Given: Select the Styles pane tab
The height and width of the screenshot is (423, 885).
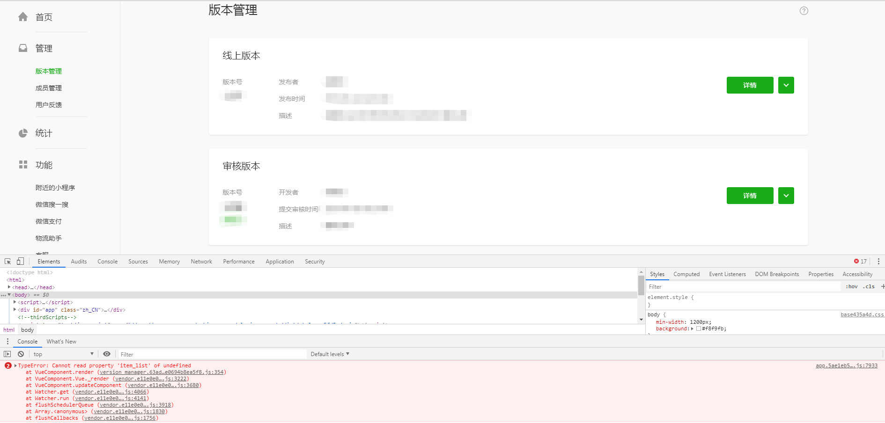Looking at the screenshot, I should [x=657, y=274].
